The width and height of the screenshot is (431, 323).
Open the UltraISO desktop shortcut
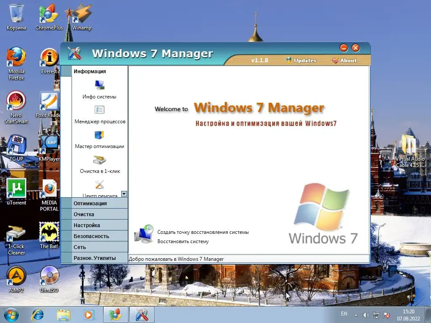pos(49,275)
